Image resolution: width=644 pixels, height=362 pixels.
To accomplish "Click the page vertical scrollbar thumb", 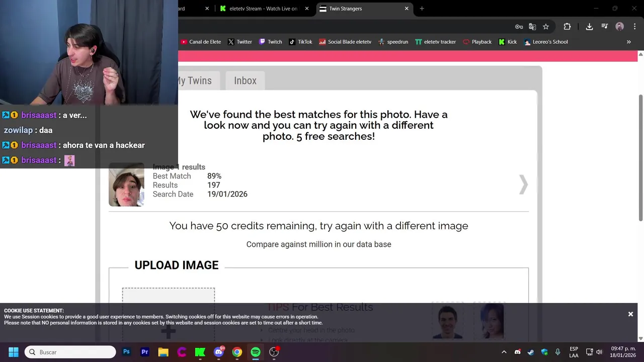I will pos(640,157).
